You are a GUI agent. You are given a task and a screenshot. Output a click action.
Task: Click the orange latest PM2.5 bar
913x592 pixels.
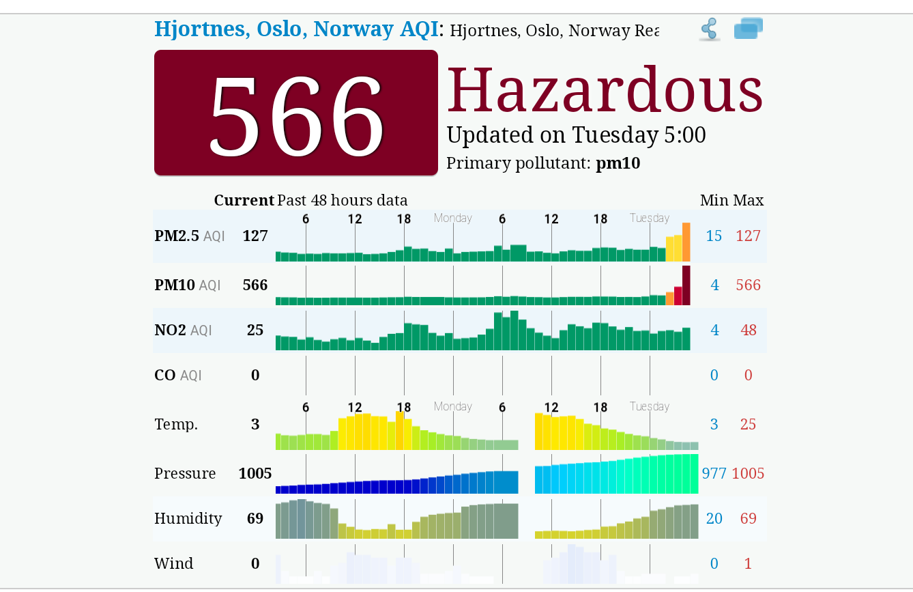[x=686, y=242]
